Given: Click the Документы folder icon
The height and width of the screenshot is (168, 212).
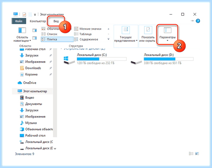Looking at the screenshot, I should click(x=22, y=104).
